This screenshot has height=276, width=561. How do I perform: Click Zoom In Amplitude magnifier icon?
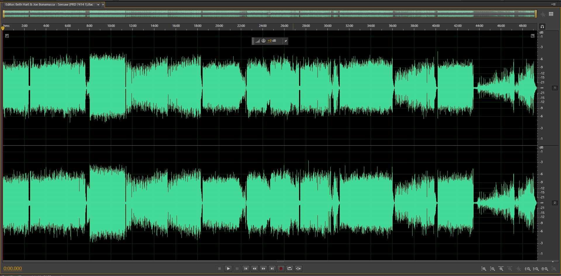coord(484,269)
